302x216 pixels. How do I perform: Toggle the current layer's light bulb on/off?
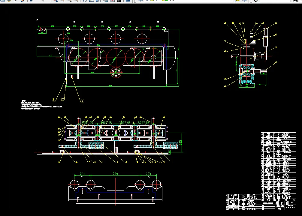pos(147,1)
